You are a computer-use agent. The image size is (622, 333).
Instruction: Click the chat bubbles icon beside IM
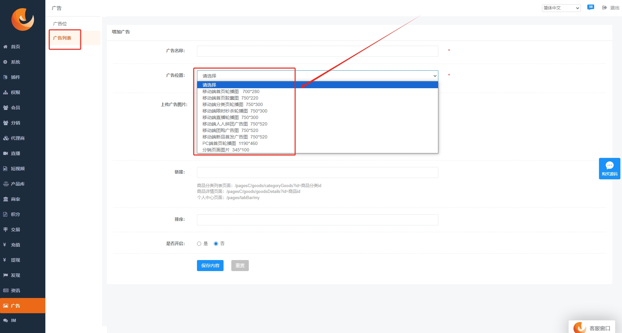click(x=6, y=320)
